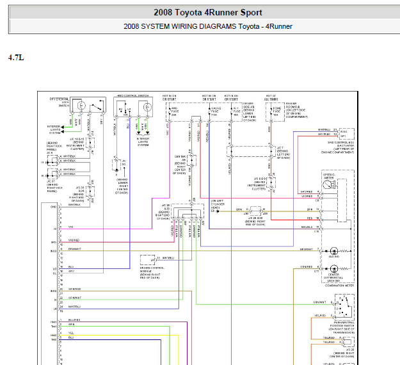This screenshot has width=400, height=365.
Task: Click the Skid Control ECU connector box
Action: pyautogui.click(x=347, y=134)
